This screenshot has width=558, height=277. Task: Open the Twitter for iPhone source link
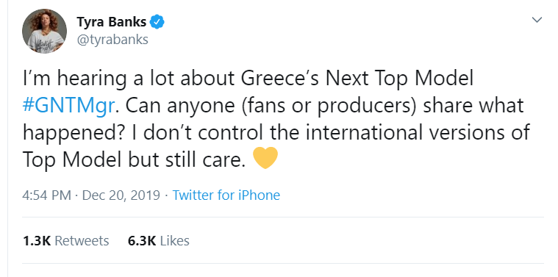click(x=226, y=195)
